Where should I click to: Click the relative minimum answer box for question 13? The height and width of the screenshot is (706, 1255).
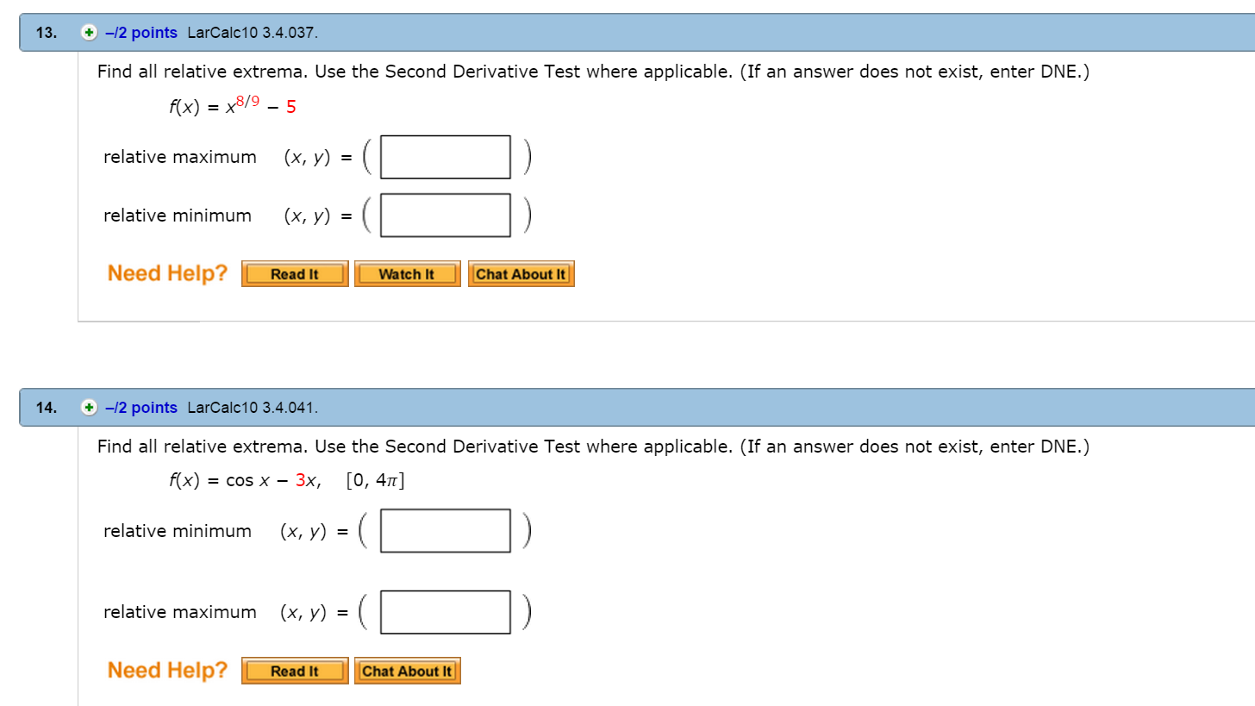pyautogui.click(x=445, y=215)
